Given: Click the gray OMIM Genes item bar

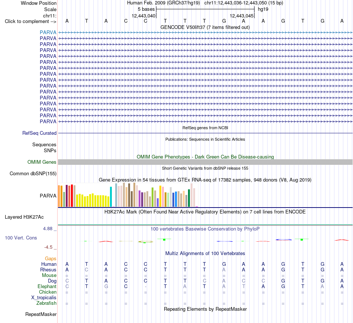Looking at the screenshot, I should (205, 162).
